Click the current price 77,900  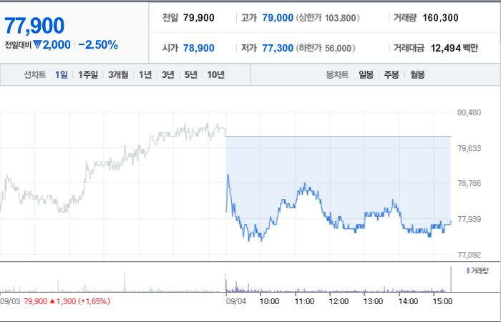(34, 26)
